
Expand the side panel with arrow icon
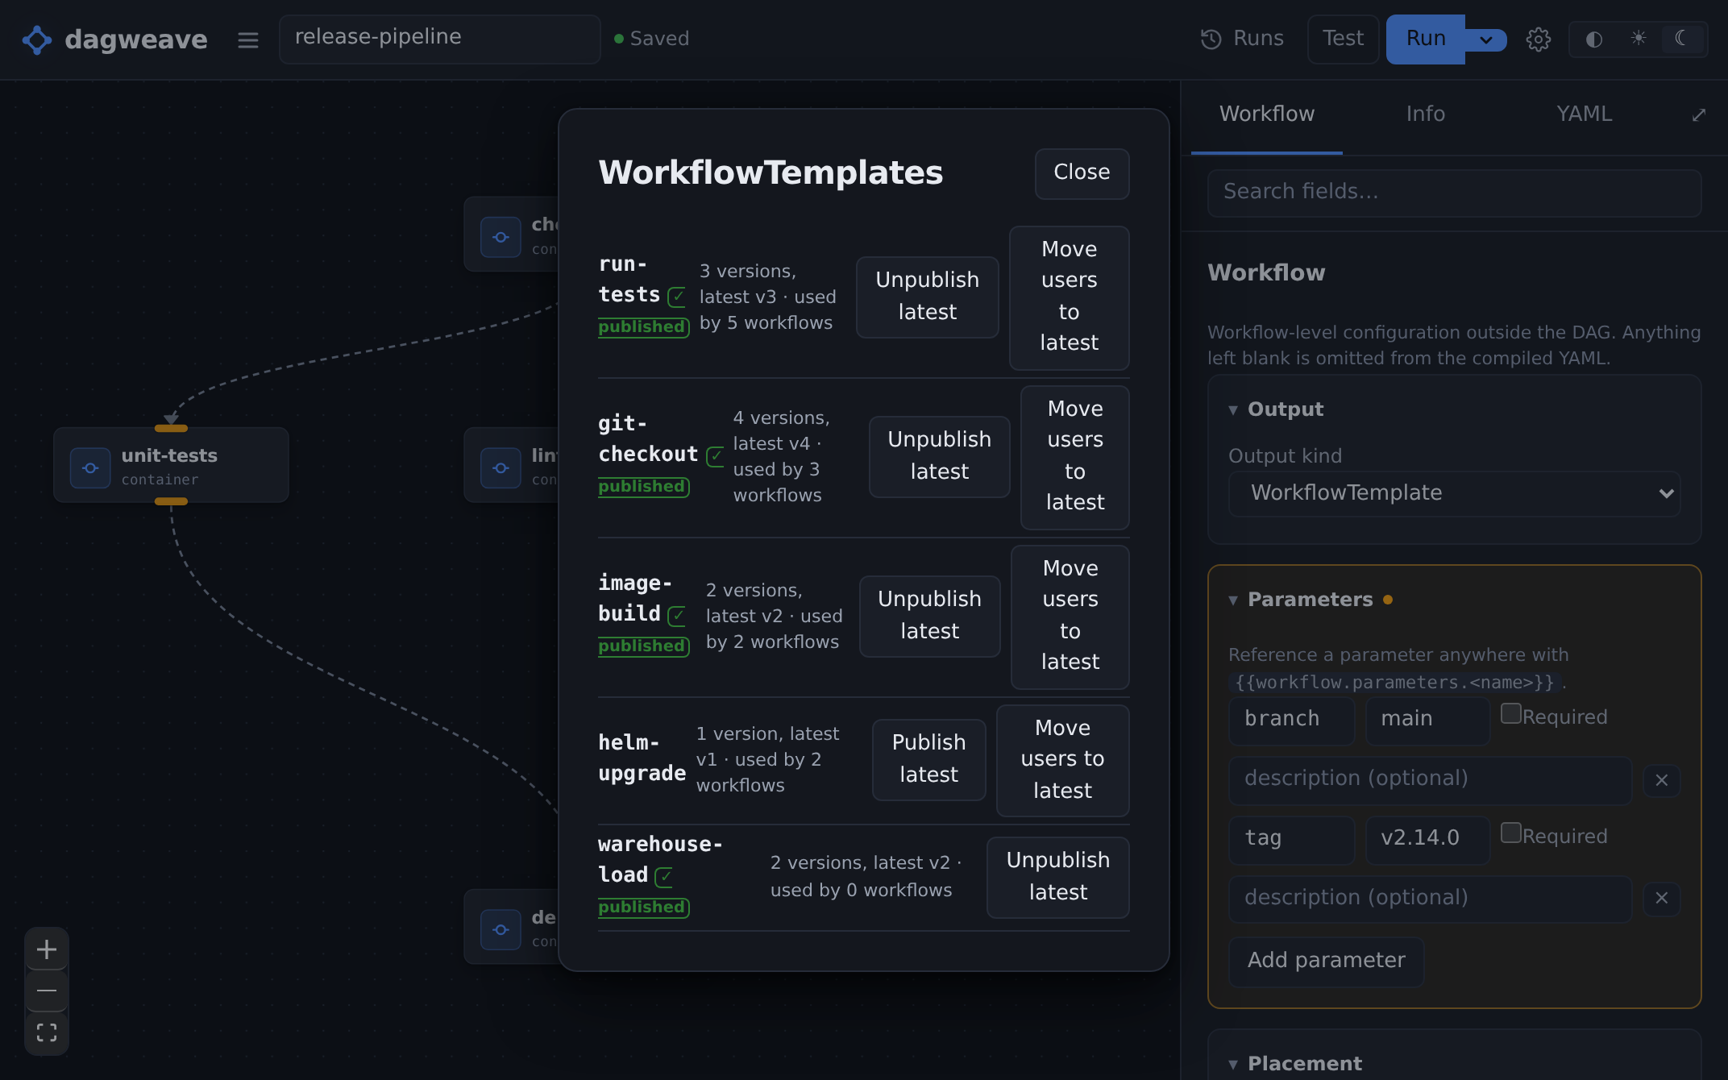pyautogui.click(x=1698, y=115)
